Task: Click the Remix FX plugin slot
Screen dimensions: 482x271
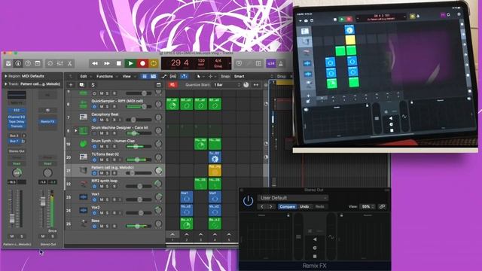Action: (x=47, y=122)
